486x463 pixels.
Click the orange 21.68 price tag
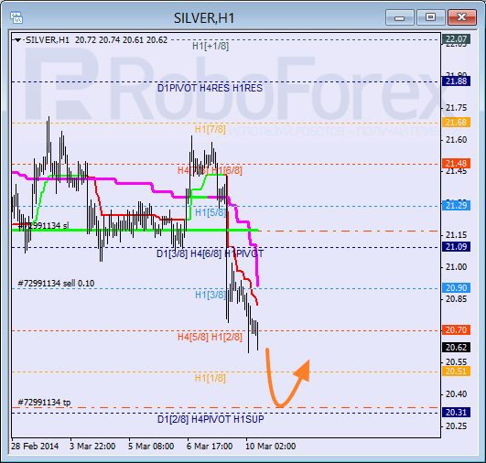pyautogui.click(x=456, y=123)
